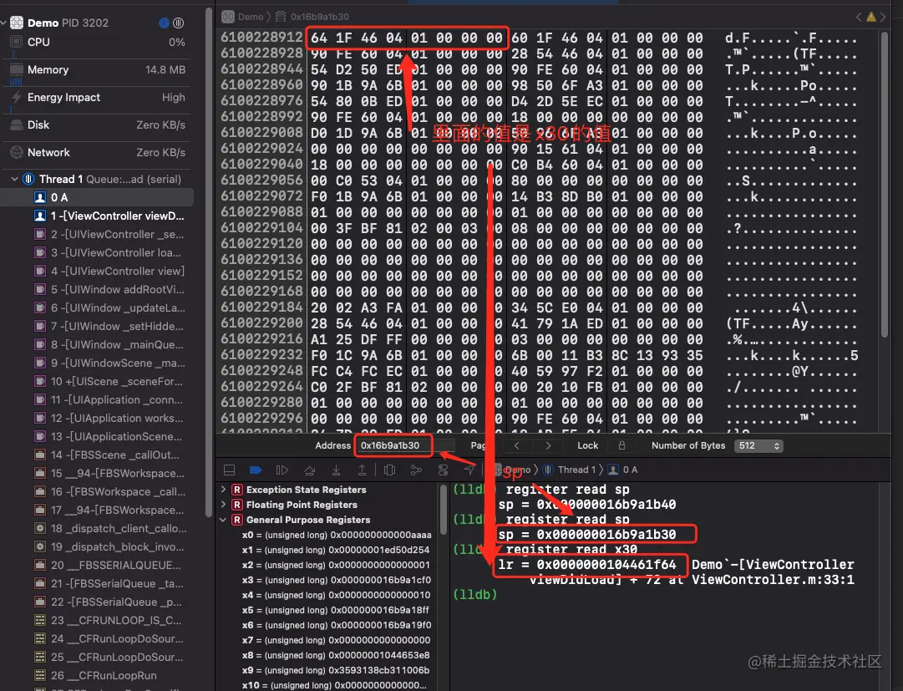Click 0x16b9a1b30 in the top jump bar
Image resolution: width=903 pixels, height=691 pixels.
320,17
